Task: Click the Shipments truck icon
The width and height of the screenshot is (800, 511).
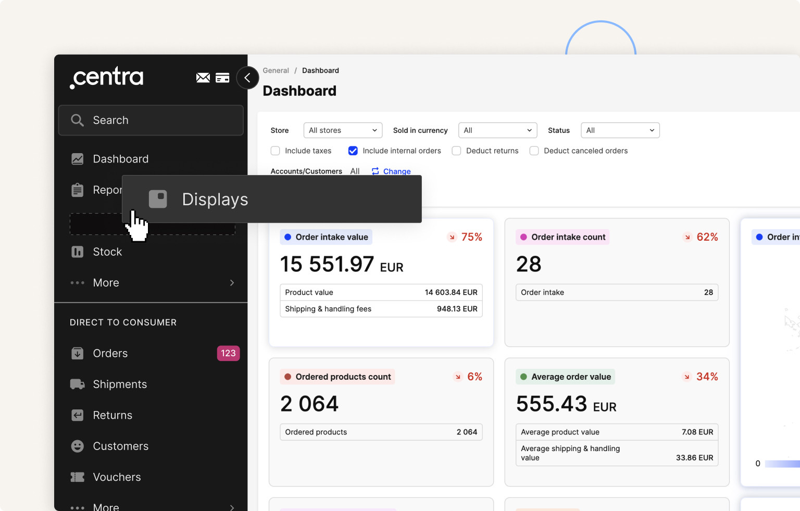Action: pos(77,384)
